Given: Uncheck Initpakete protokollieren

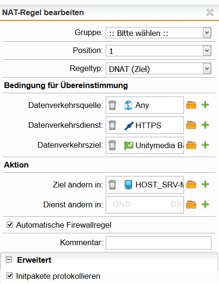Looking at the screenshot, I should pyautogui.click(x=9, y=276).
